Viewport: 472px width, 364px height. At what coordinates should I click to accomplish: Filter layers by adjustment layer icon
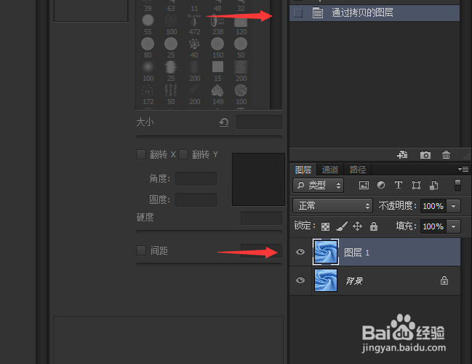[381, 185]
